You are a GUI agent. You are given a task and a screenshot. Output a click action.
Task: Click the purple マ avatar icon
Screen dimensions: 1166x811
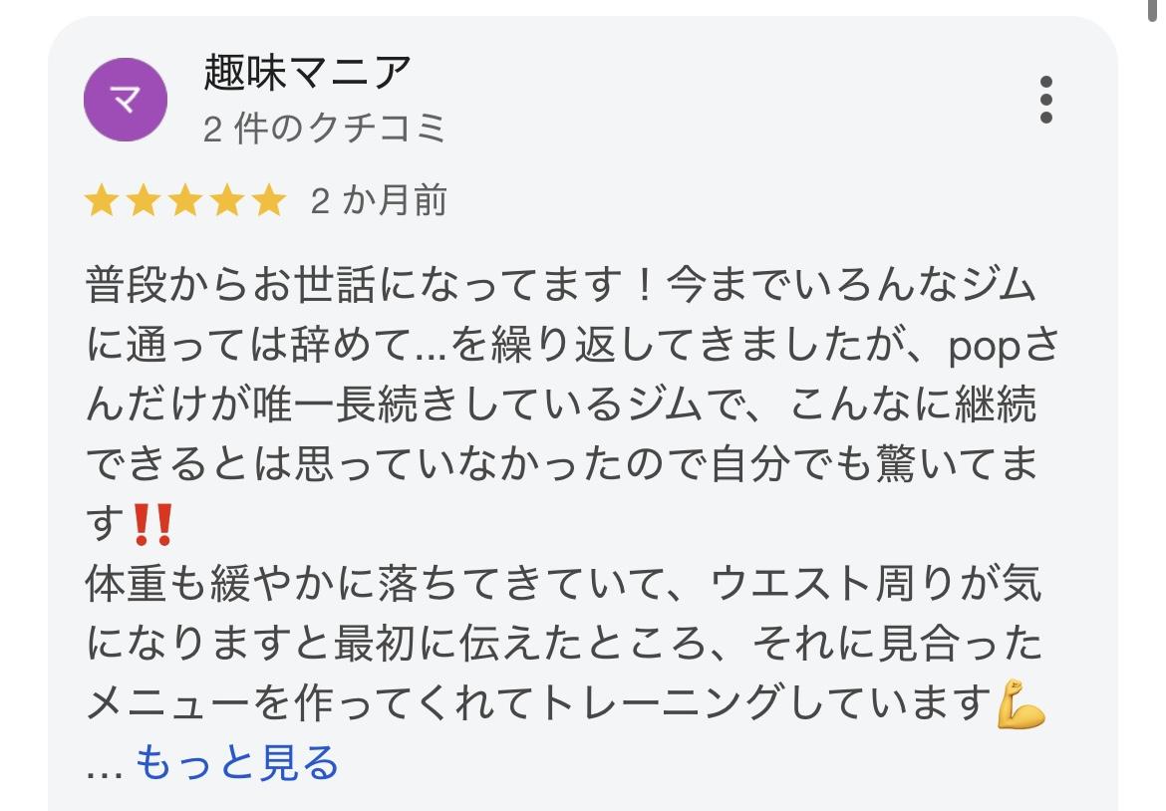(x=125, y=100)
